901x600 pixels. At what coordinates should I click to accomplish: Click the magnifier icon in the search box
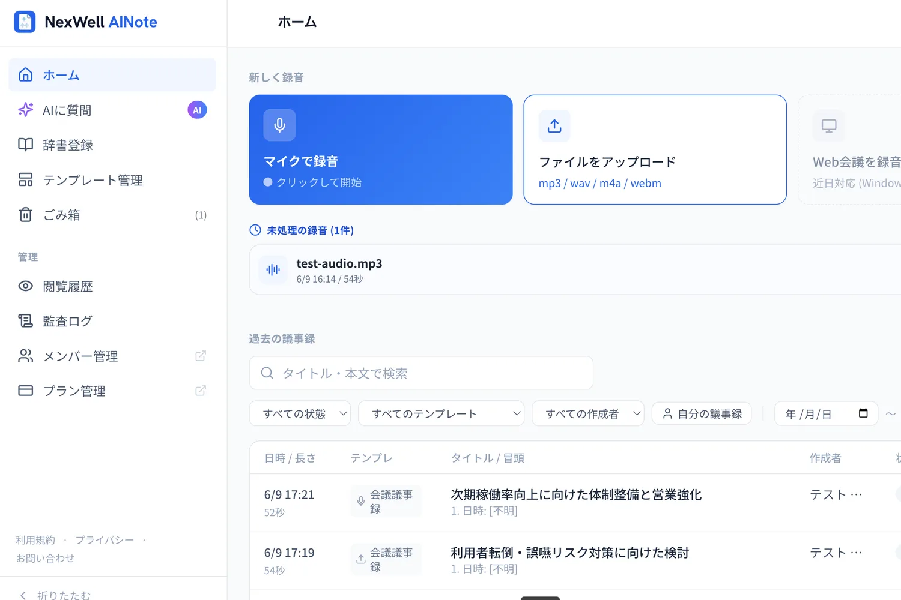(x=267, y=373)
